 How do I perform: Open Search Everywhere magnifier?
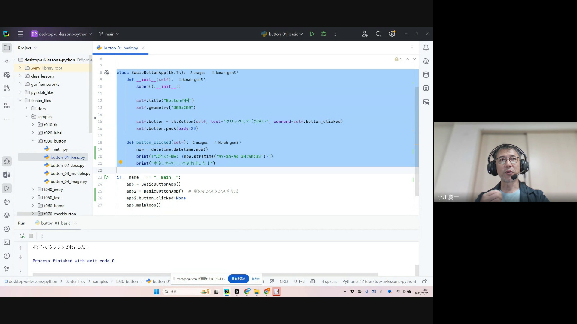click(378, 34)
